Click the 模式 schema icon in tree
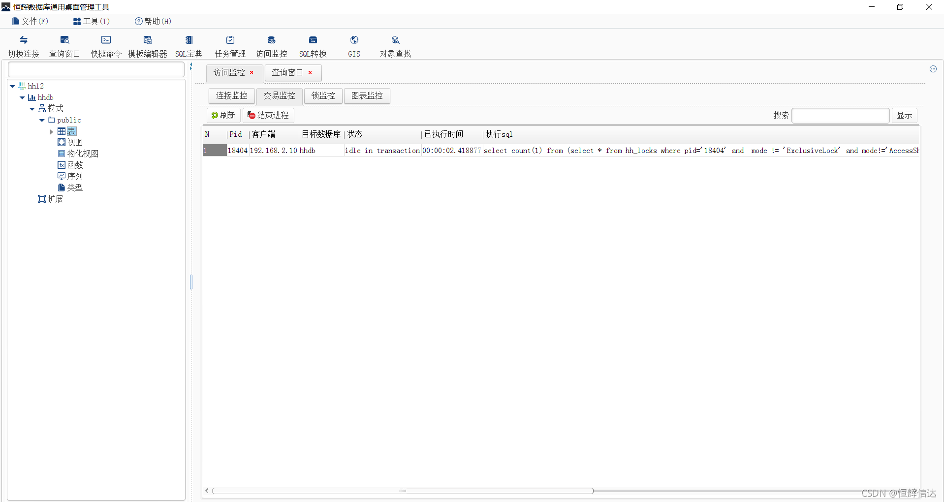 [42, 108]
